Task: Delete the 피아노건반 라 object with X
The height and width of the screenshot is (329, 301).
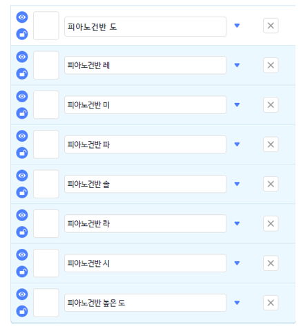Action: (271, 223)
